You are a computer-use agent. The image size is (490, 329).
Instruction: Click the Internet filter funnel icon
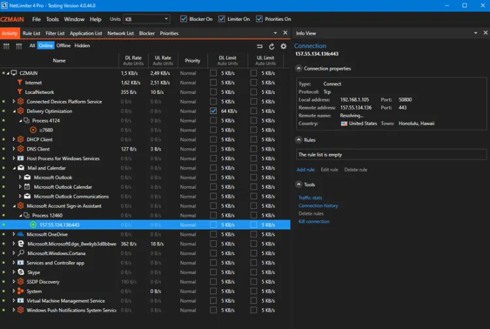tap(20, 83)
